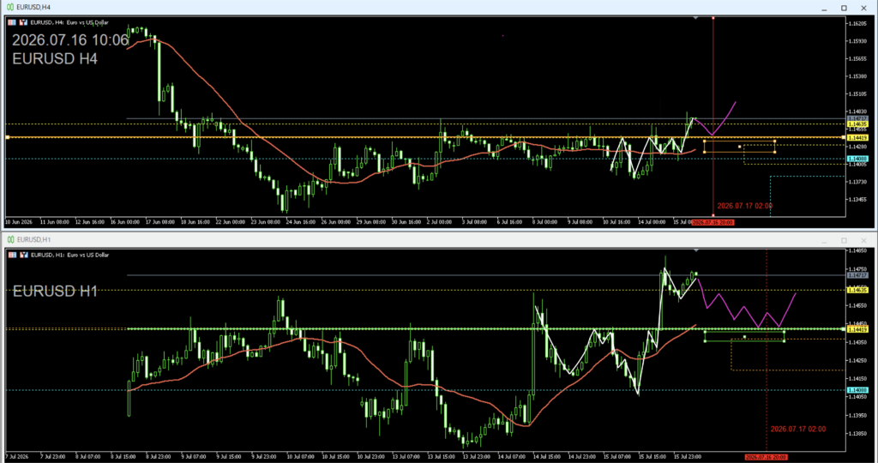
Task: Grab the top-left handle of the green rectangle in H1
Action: pos(705,332)
